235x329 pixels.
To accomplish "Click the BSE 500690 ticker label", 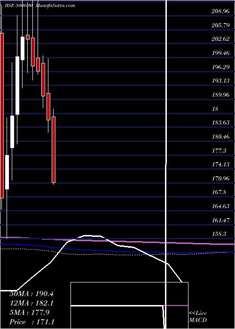I will coord(19,6).
